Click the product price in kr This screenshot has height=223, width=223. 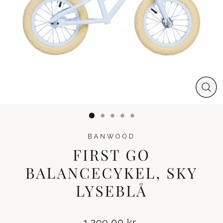pyautogui.click(x=110, y=221)
